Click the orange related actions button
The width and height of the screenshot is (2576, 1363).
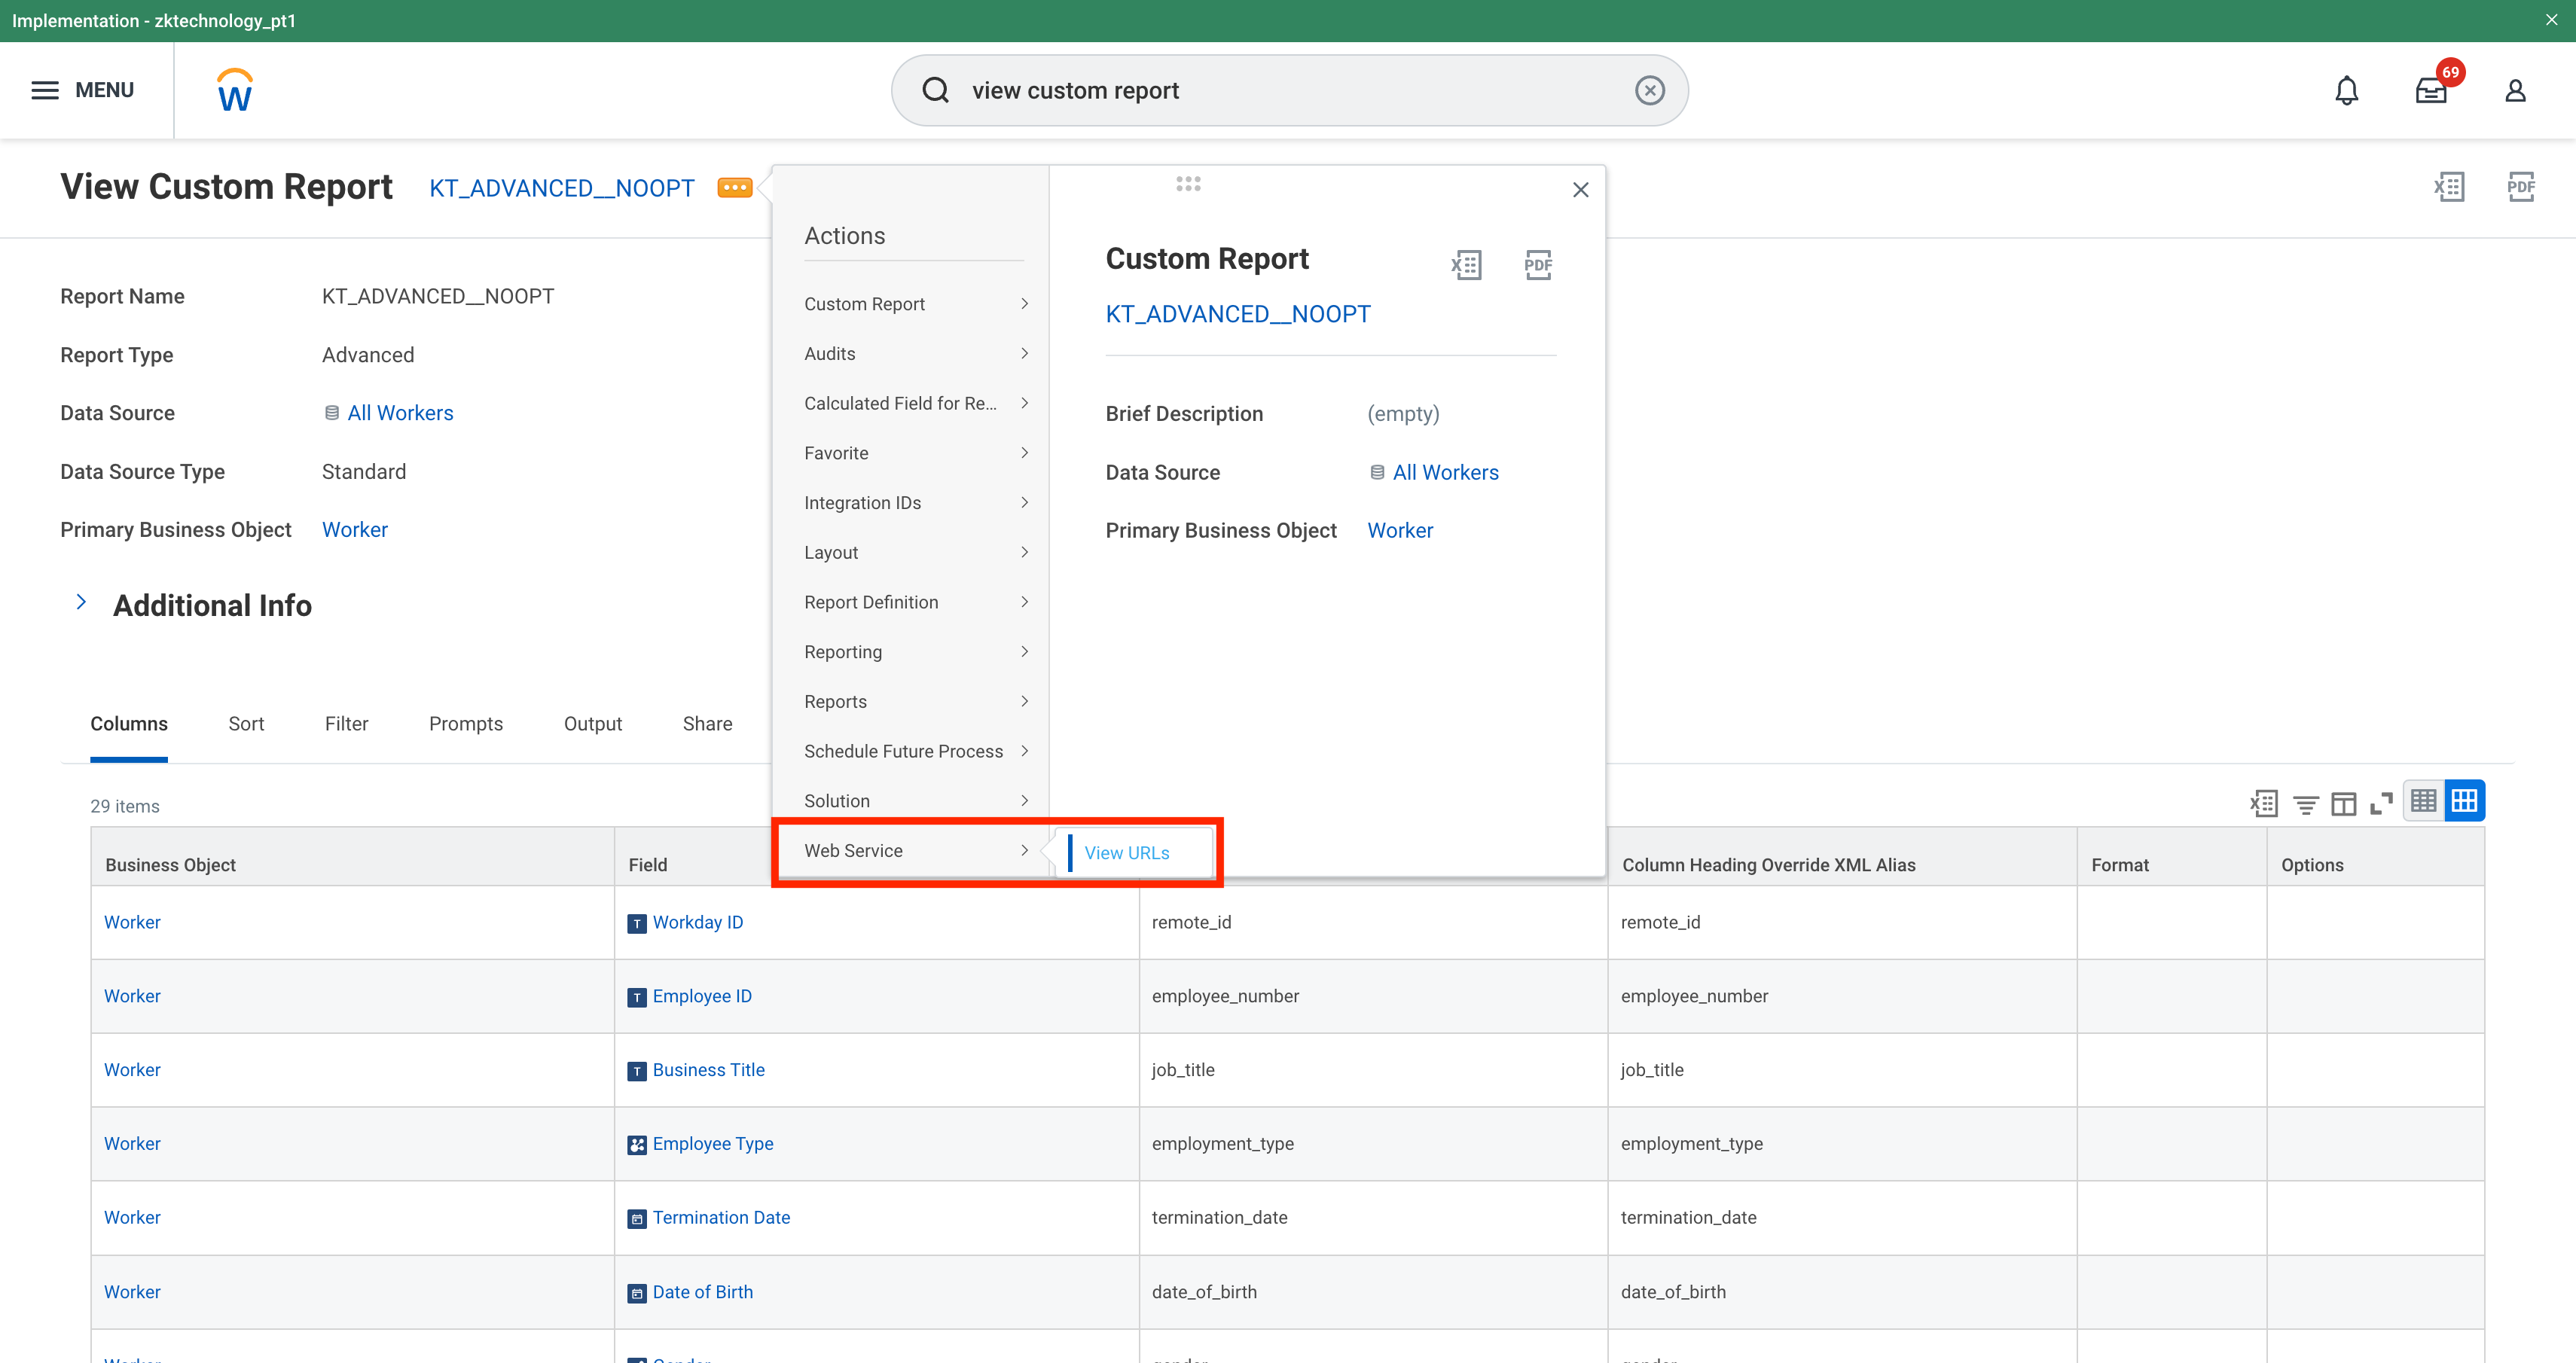[735, 188]
